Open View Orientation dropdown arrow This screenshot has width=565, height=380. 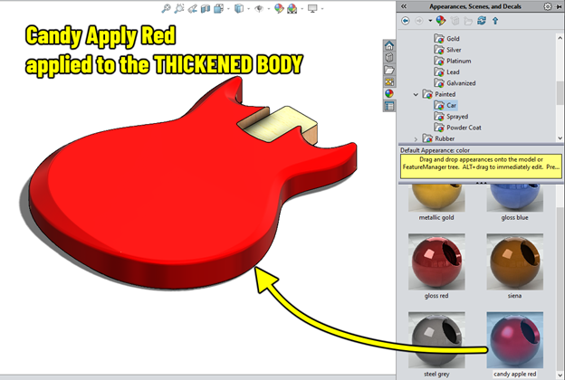tap(228, 9)
